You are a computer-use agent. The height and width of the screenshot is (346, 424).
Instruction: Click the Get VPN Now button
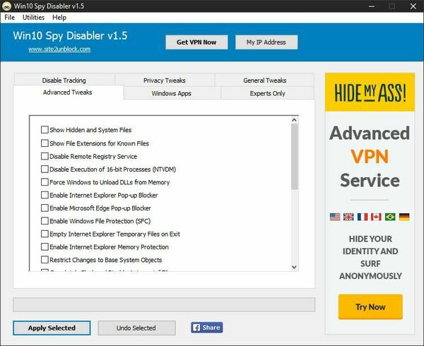(x=196, y=42)
